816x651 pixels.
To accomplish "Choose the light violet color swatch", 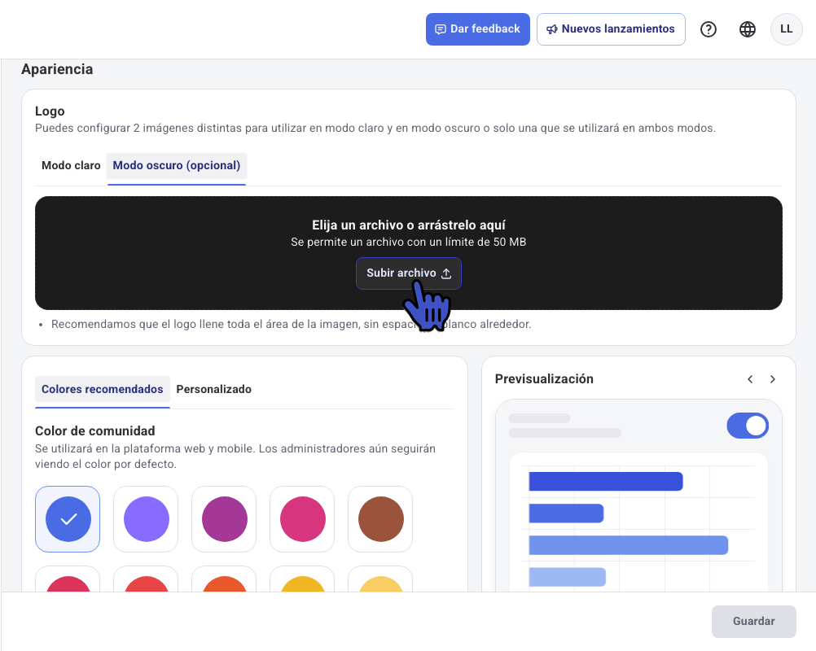I will (x=147, y=519).
